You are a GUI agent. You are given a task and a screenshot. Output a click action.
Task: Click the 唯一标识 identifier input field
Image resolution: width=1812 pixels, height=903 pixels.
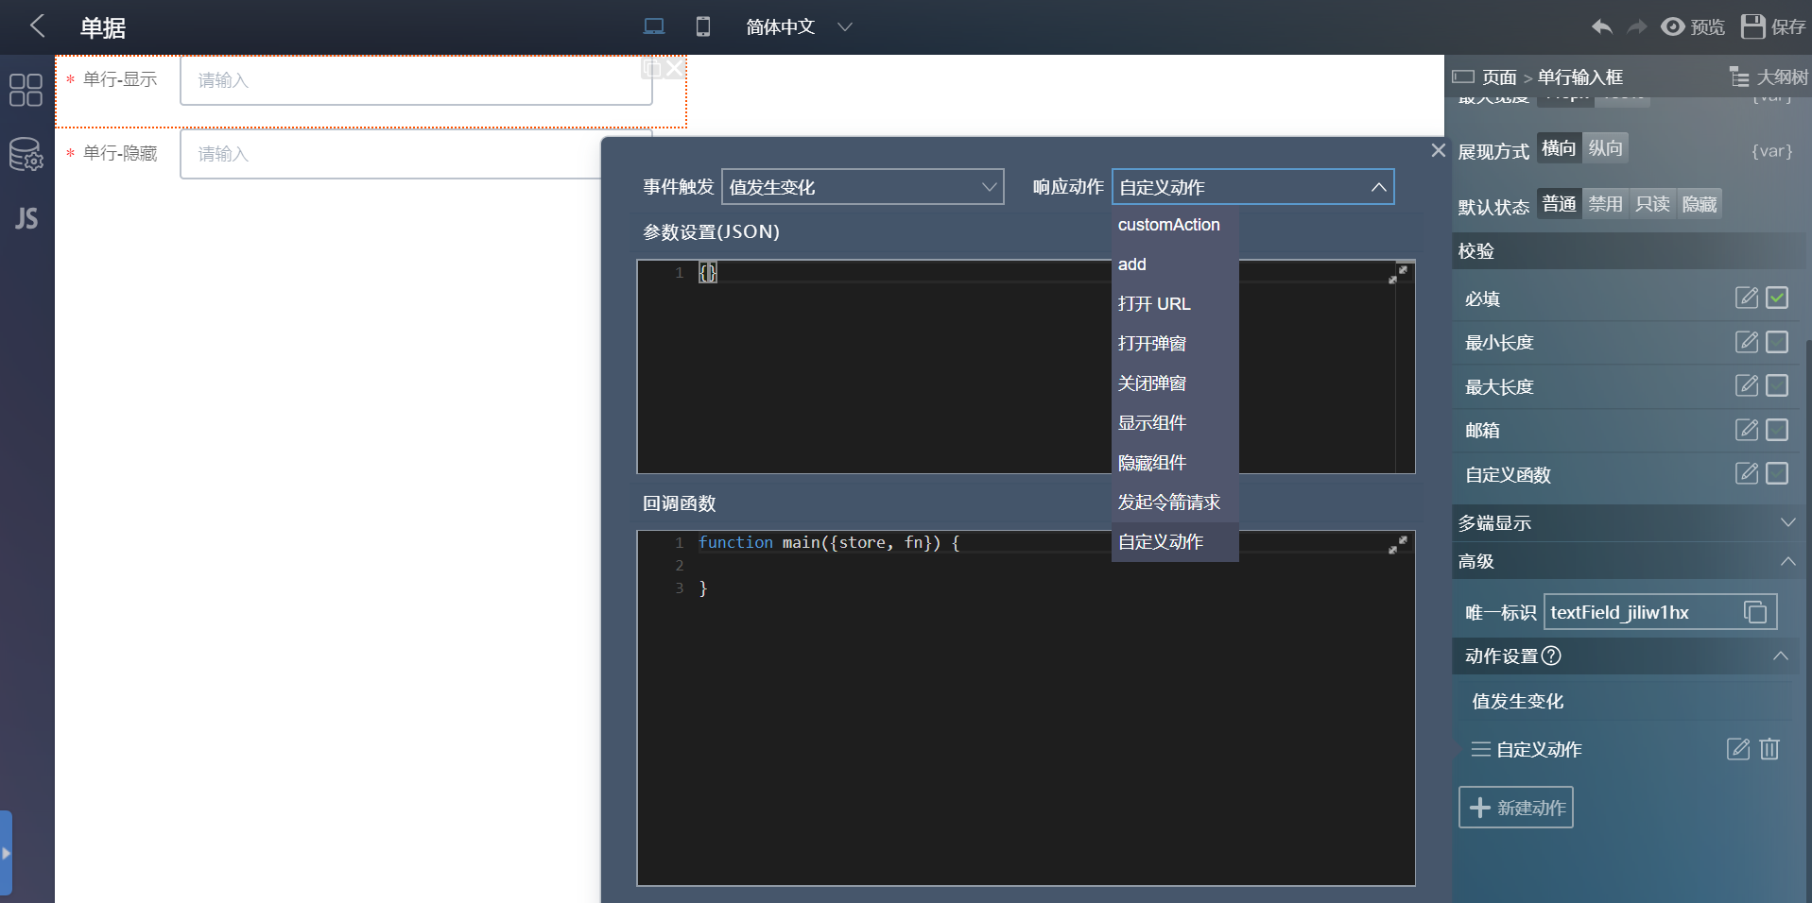pos(1661,612)
